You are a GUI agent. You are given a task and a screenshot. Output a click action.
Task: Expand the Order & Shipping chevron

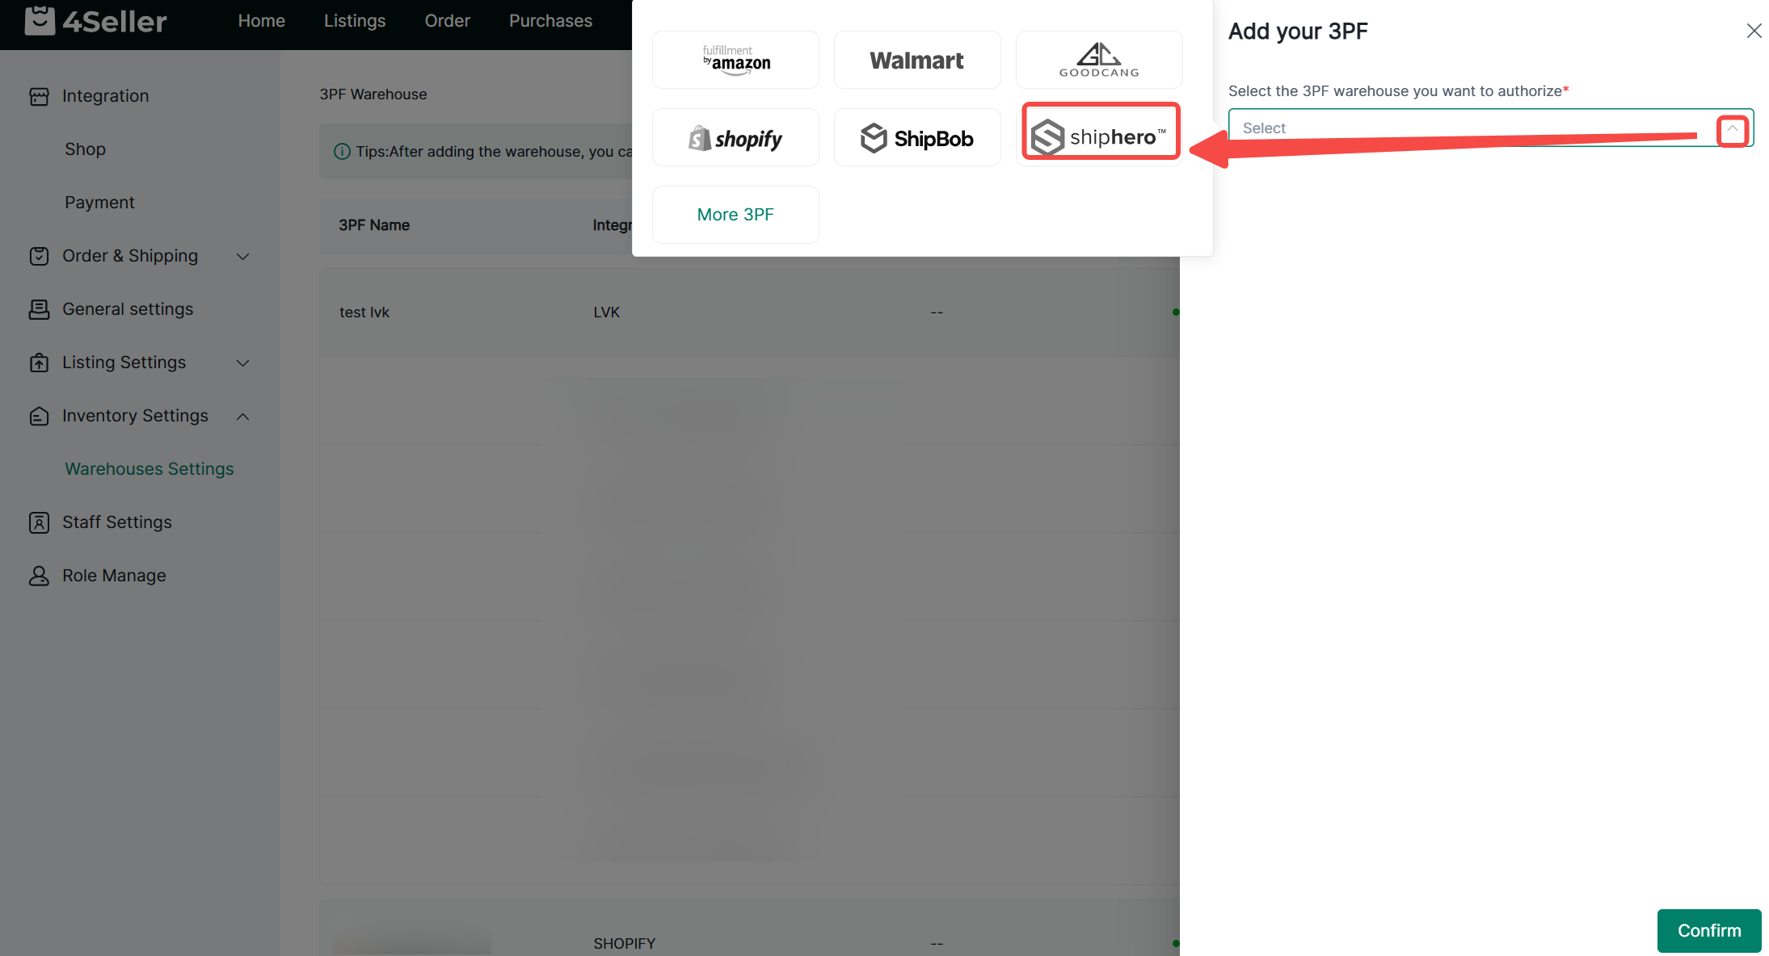tap(242, 256)
